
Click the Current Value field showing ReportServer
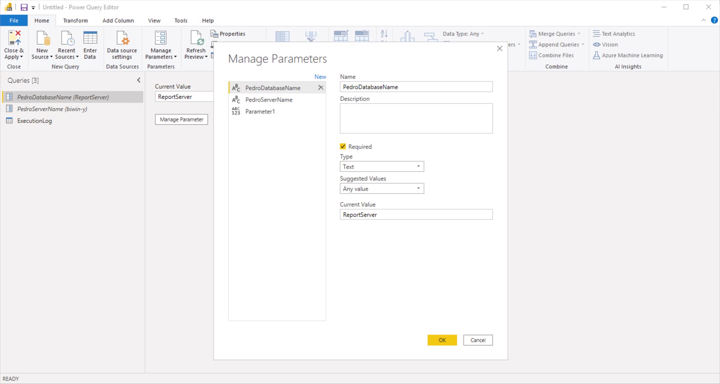tap(184, 97)
